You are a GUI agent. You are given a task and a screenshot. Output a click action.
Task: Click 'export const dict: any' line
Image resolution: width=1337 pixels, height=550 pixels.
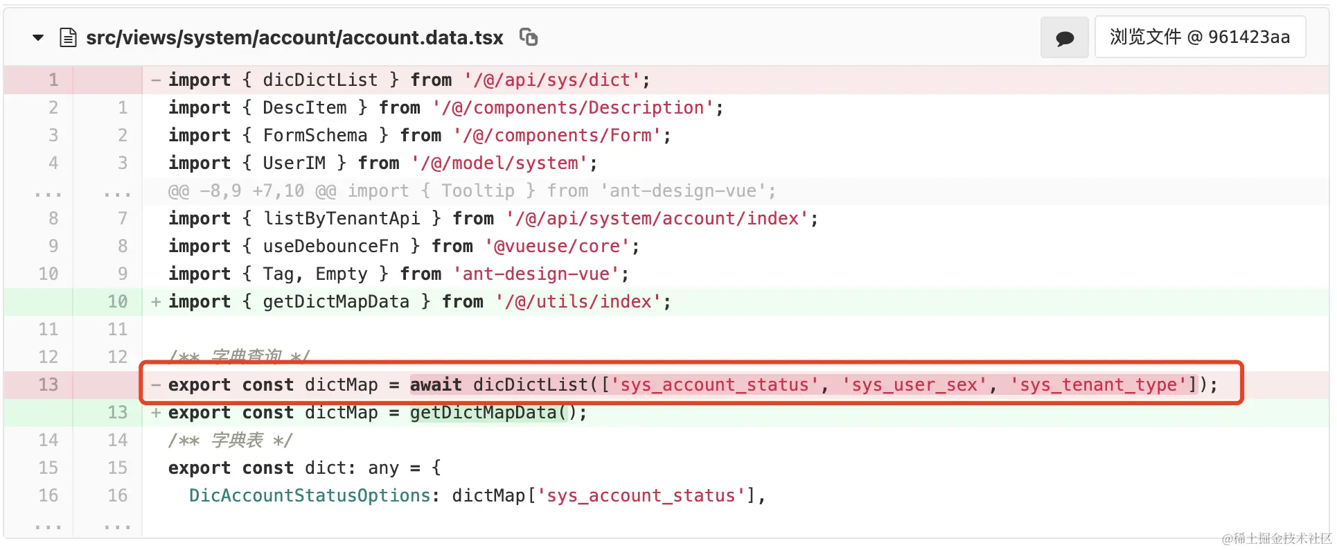(305, 468)
